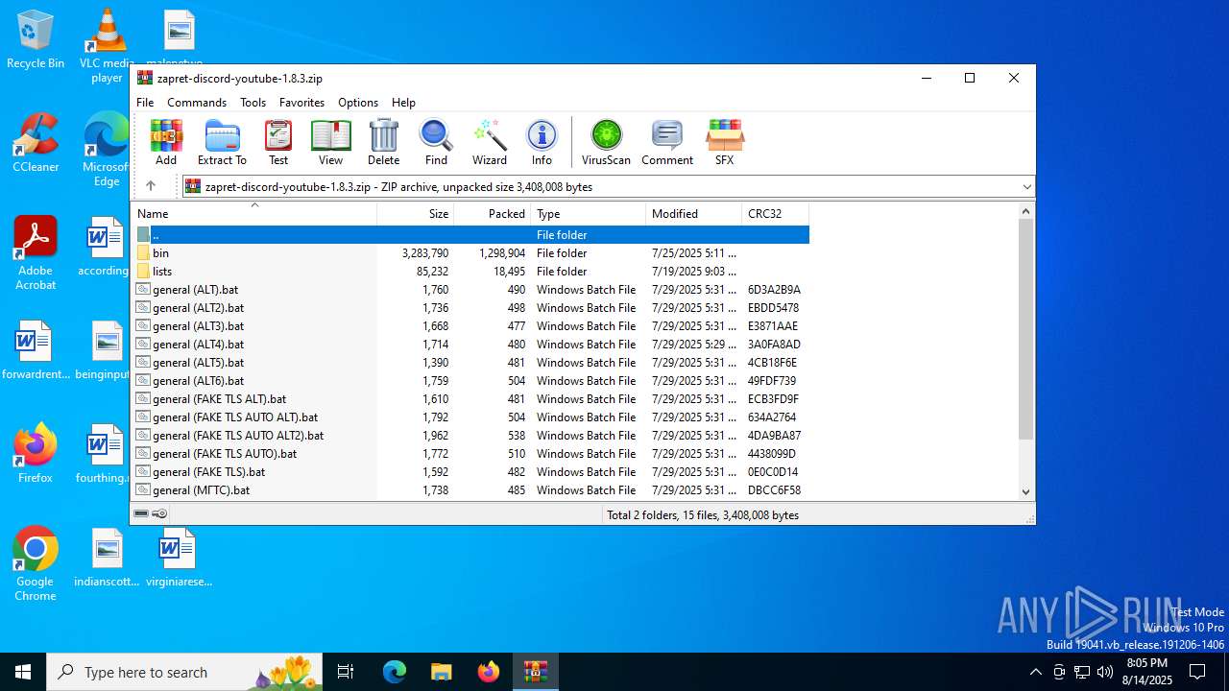Image resolution: width=1229 pixels, height=691 pixels.
Task: Click the file list scroll down arrow
Action: 1025,491
